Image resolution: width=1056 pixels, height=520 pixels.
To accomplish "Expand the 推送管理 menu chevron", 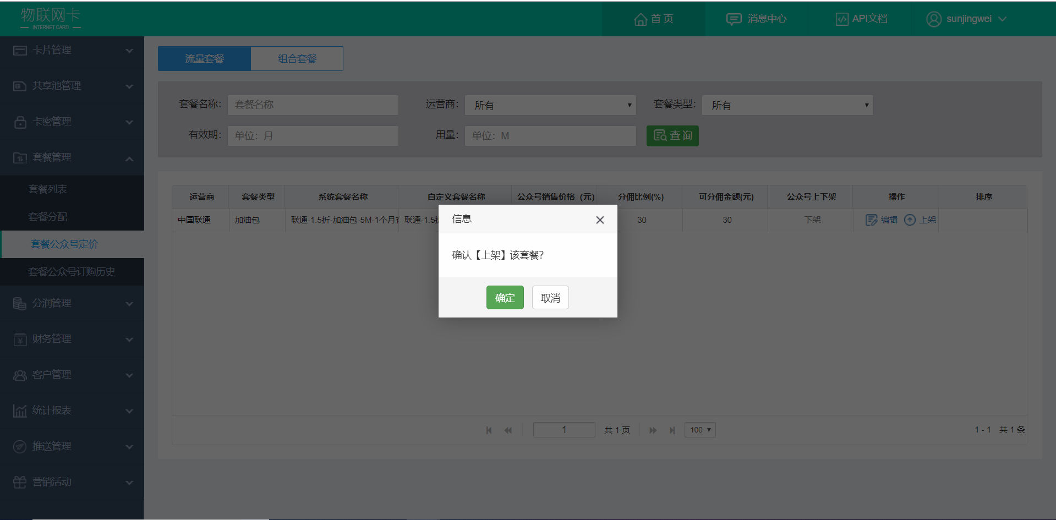I will click(129, 447).
